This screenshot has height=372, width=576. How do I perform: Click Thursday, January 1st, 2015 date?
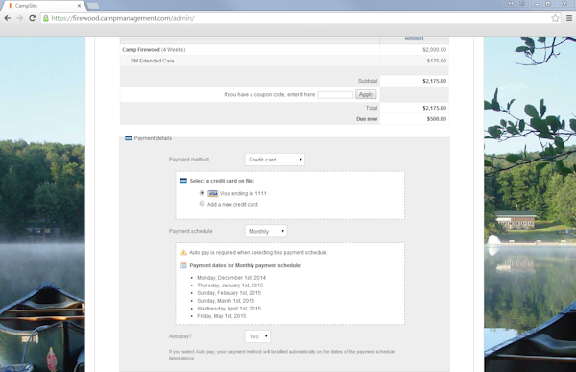(x=230, y=285)
